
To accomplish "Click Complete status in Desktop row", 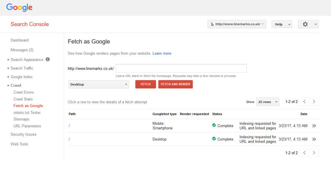I will pyautogui.click(x=225, y=139).
